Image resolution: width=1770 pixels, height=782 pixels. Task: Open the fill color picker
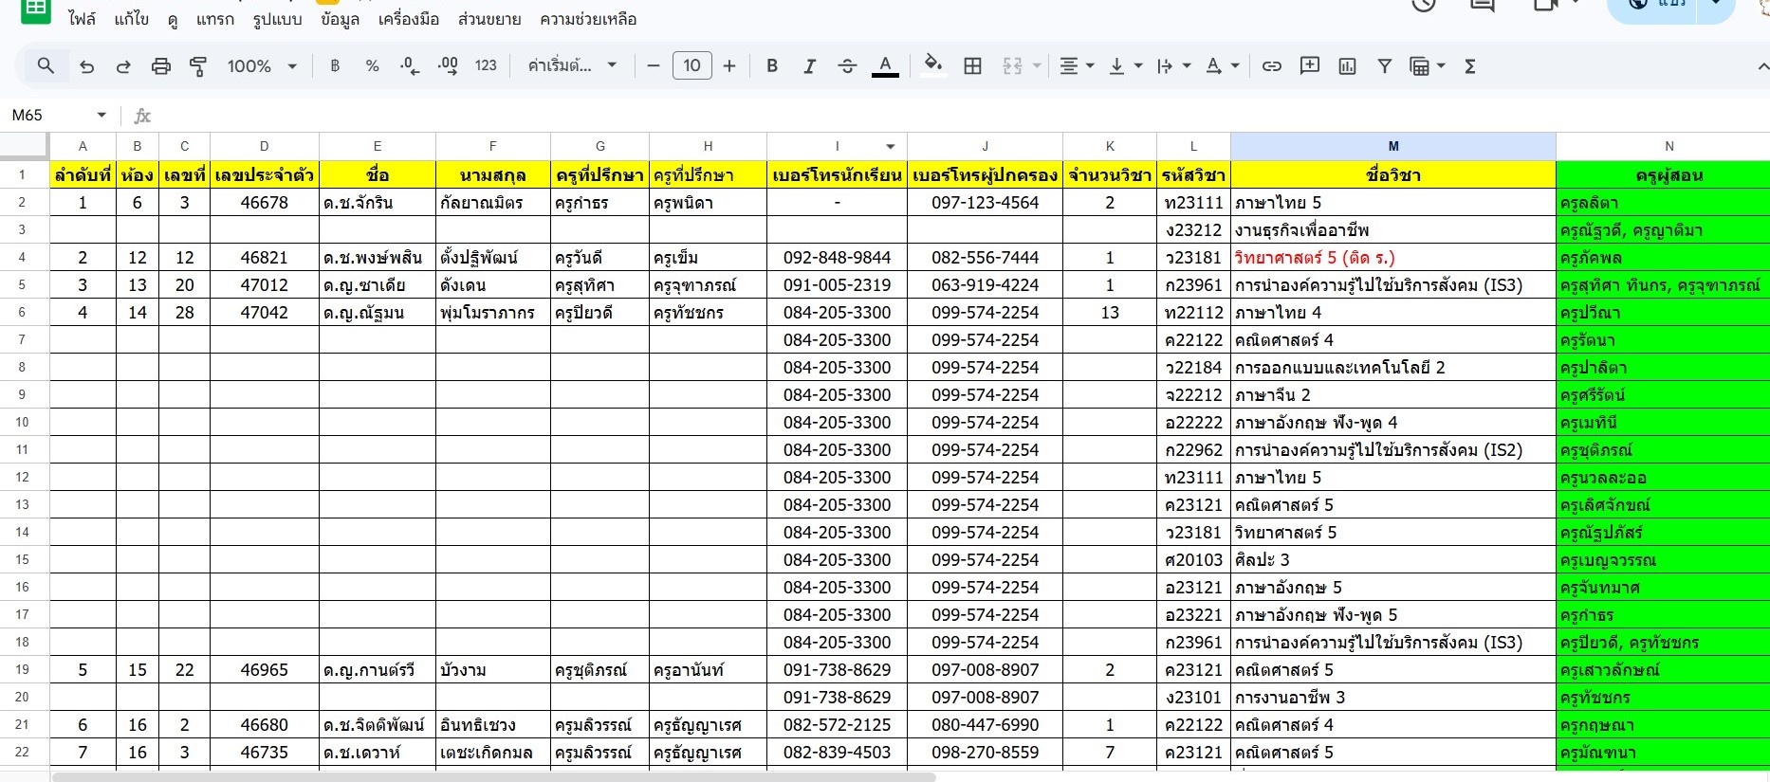pos(933,66)
